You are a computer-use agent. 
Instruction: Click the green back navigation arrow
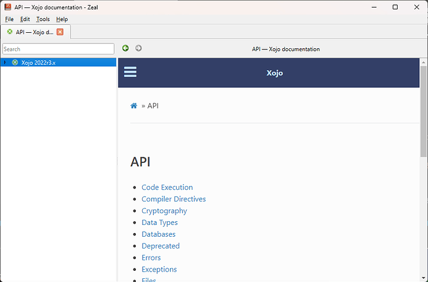125,48
